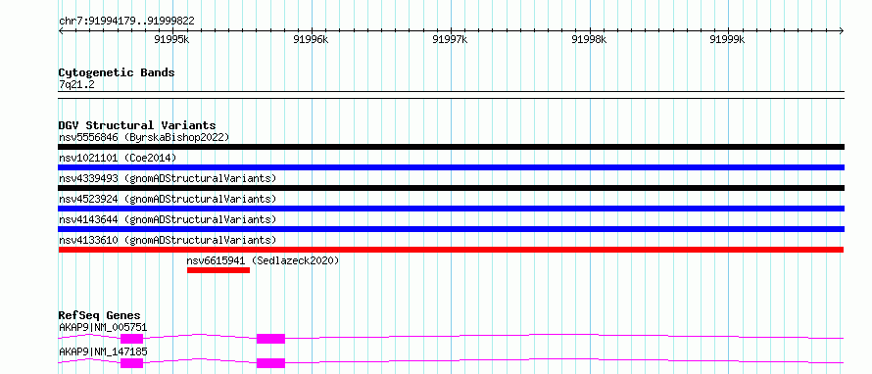Click the nsv5556846 (ByrskaBishop2022) label
This screenshot has height=374, width=872.
click(144, 137)
